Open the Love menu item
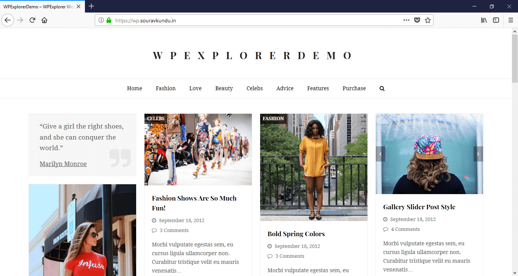The image size is (518, 276). (x=195, y=88)
